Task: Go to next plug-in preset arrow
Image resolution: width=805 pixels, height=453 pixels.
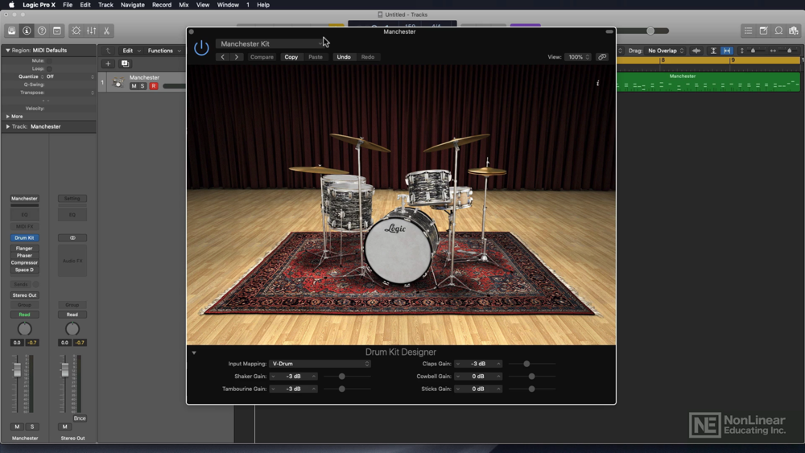Action: pos(236,57)
